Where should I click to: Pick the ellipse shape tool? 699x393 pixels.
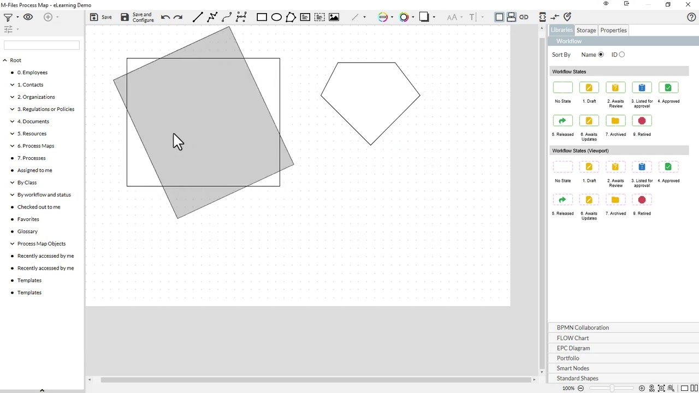tap(276, 17)
